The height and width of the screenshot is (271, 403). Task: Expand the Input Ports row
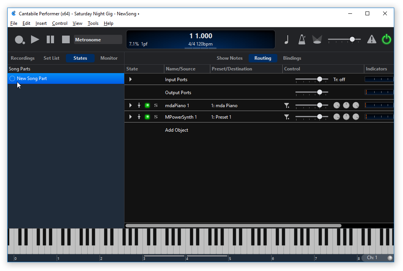131,79
